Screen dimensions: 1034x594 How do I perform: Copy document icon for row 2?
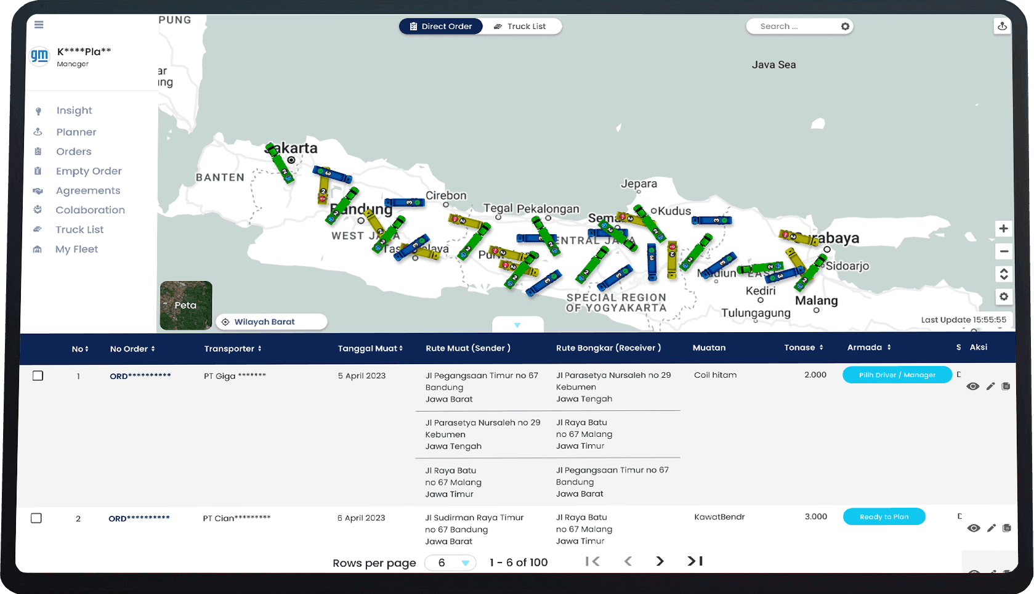click(x=1006, y=528)
